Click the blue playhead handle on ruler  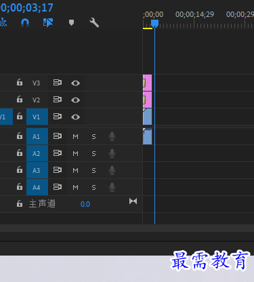click(154, 23)
